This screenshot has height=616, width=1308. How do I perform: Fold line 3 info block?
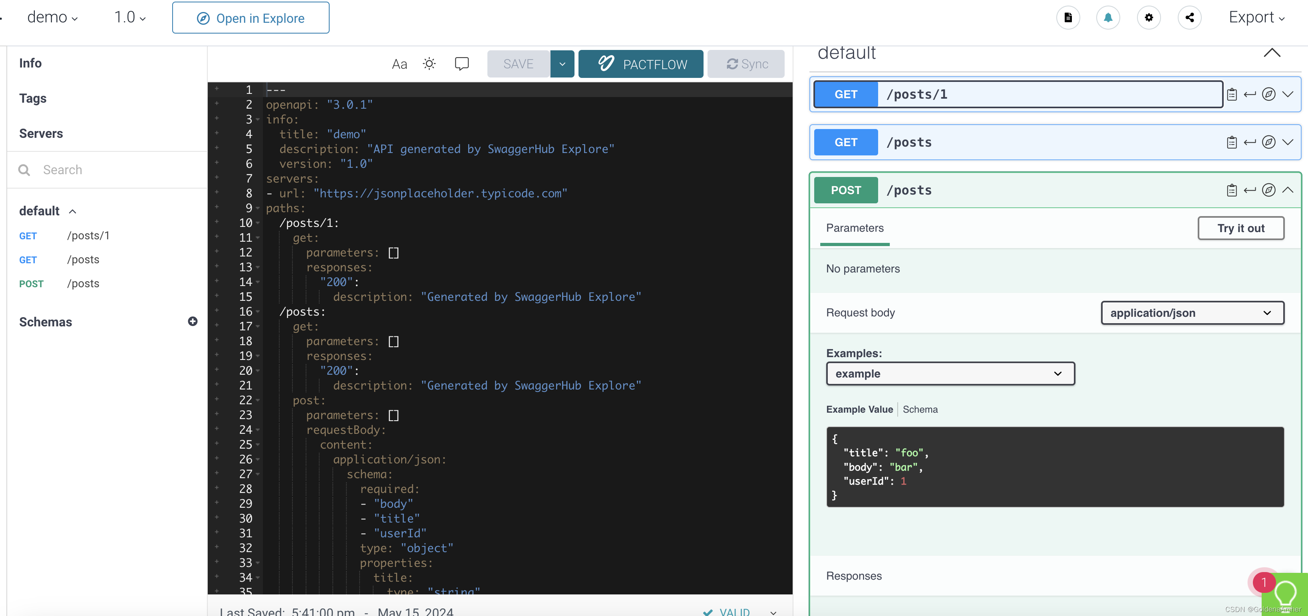tap(258, 120)
